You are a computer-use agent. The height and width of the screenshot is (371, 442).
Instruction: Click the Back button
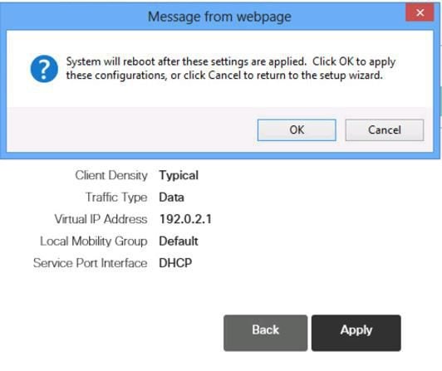(266, 333)
